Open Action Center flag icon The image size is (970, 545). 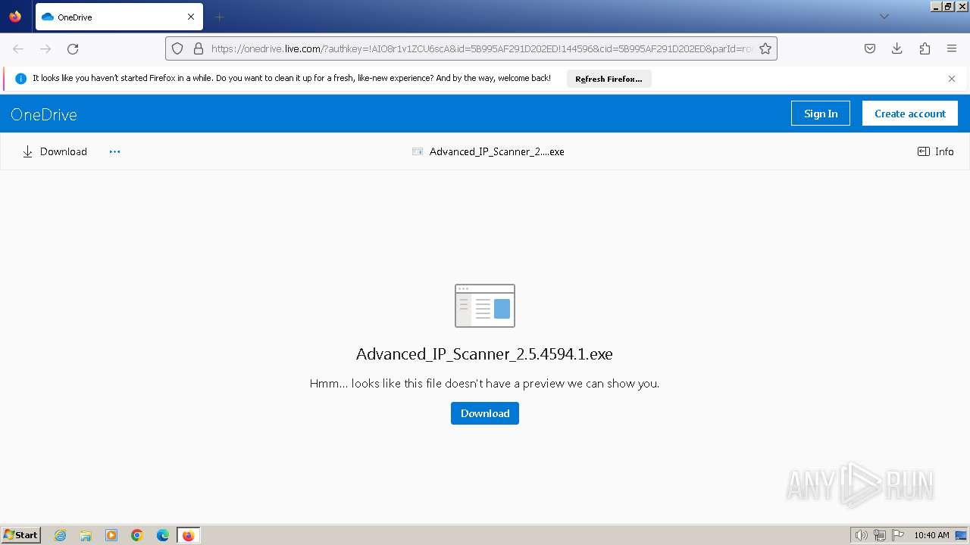point(898,535)
